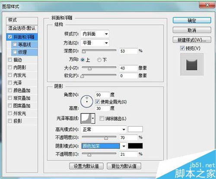Select the 等高线 sub-item label
Screen dimensions: 216x179
point(24,44)
